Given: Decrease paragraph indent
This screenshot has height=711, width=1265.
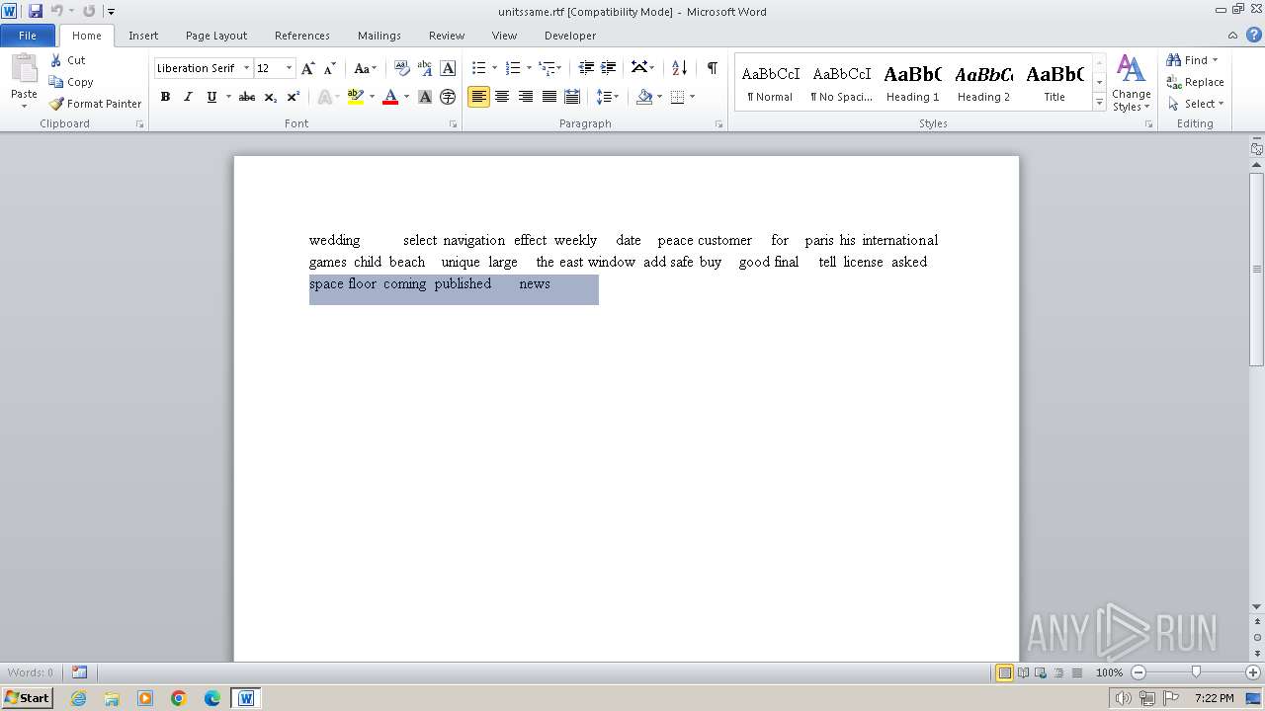Looking at the screenshot, I should 586,68.
